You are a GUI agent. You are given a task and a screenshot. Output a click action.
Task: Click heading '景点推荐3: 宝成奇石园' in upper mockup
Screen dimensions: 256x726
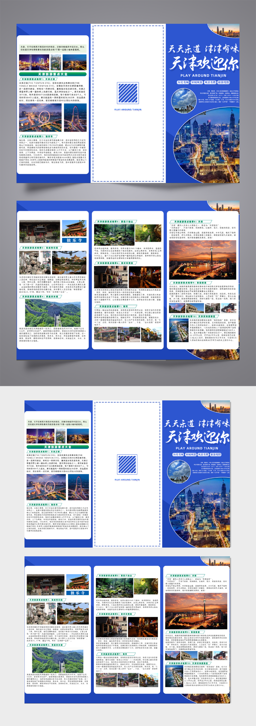coord(40,248)
